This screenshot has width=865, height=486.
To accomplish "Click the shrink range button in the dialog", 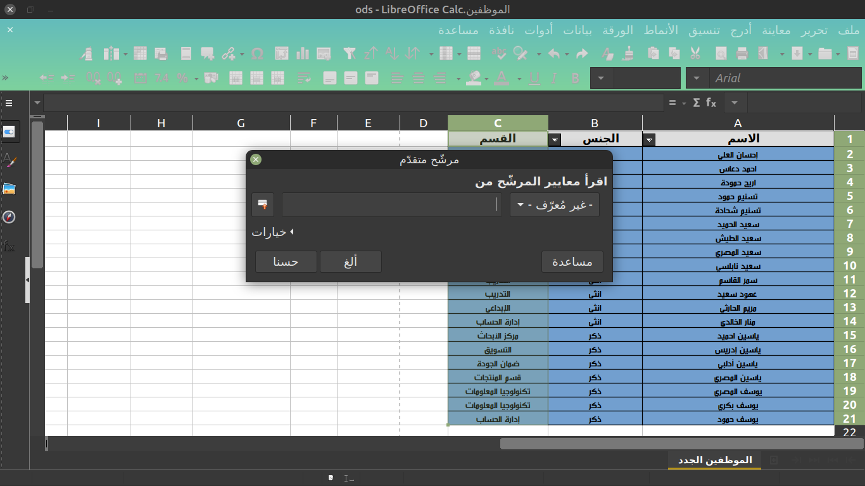I will [263, 205].
